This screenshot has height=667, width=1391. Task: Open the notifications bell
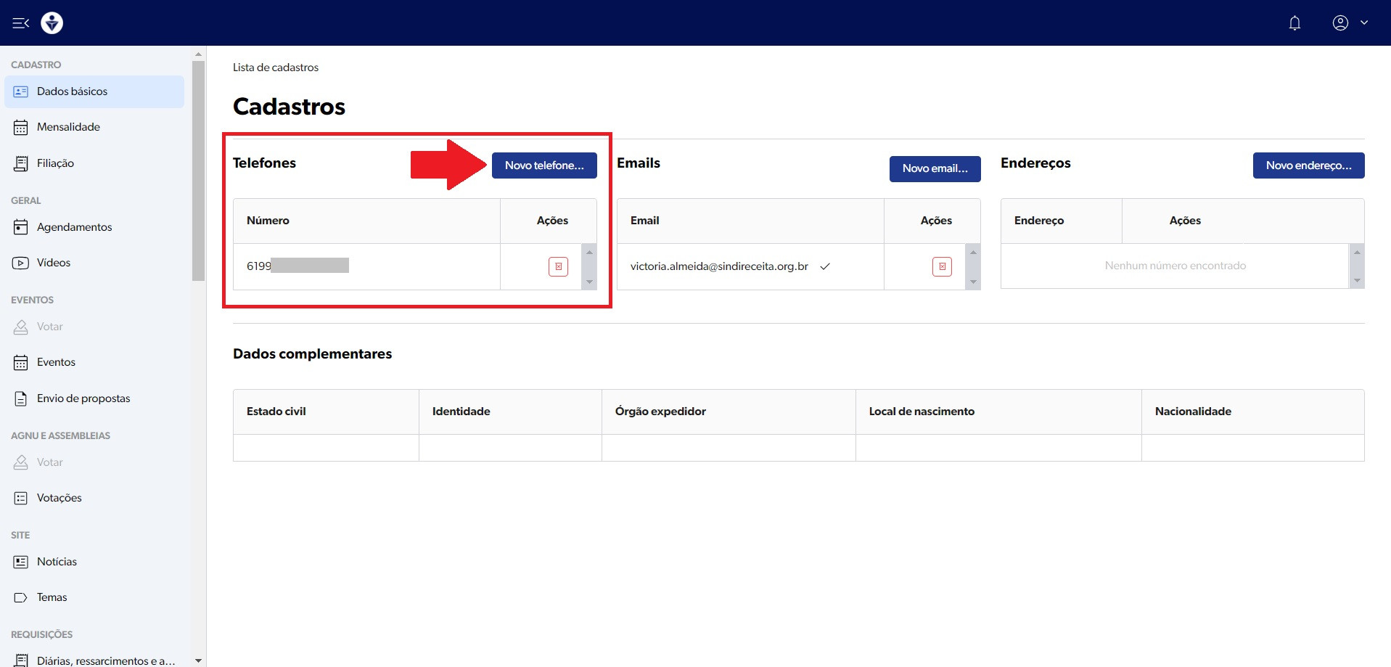coord(1294,23)
